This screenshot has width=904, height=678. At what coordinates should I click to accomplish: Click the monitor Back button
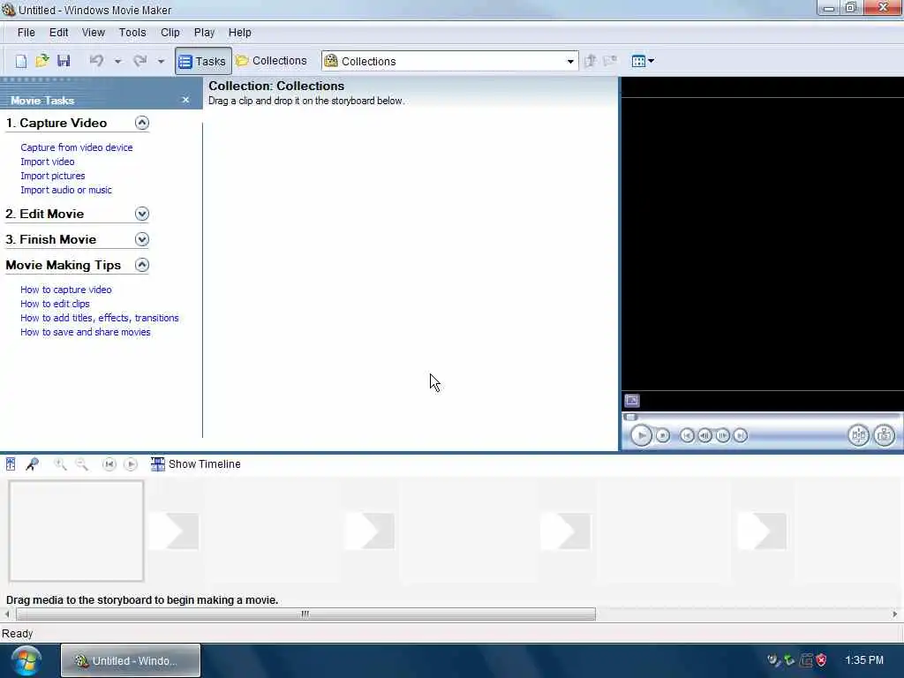coord(687,435)
